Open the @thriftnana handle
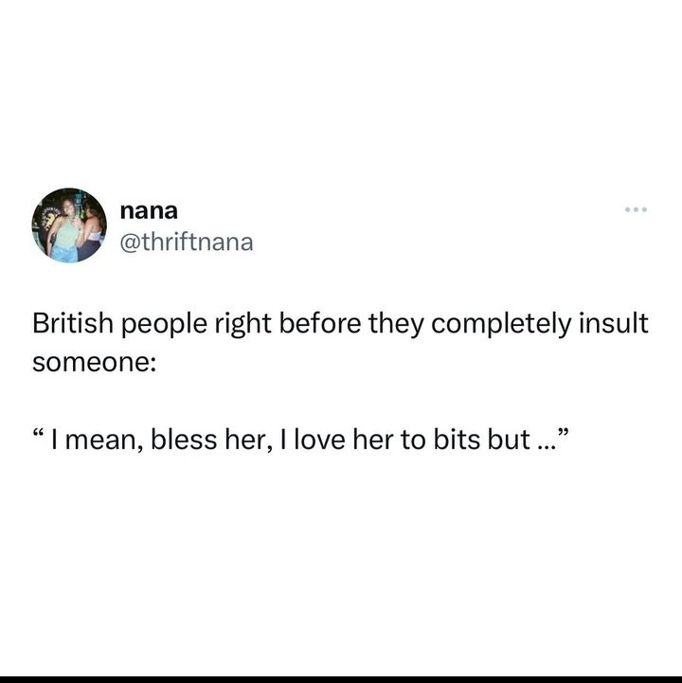 pos(187,243)
